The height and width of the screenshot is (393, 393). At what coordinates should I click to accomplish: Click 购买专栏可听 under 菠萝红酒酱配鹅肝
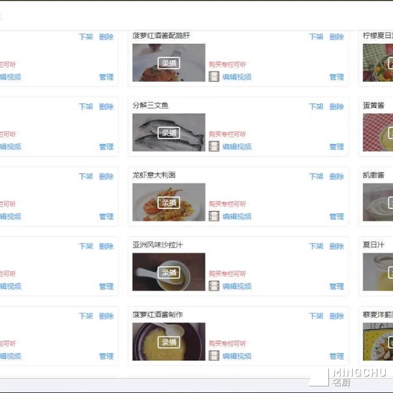(227, 64)
